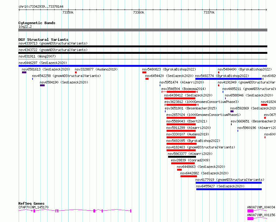Viewport: 276px width, 222px height.
Task: Open ANXA7|NM_004034 gene label
Action: (261, 207)
